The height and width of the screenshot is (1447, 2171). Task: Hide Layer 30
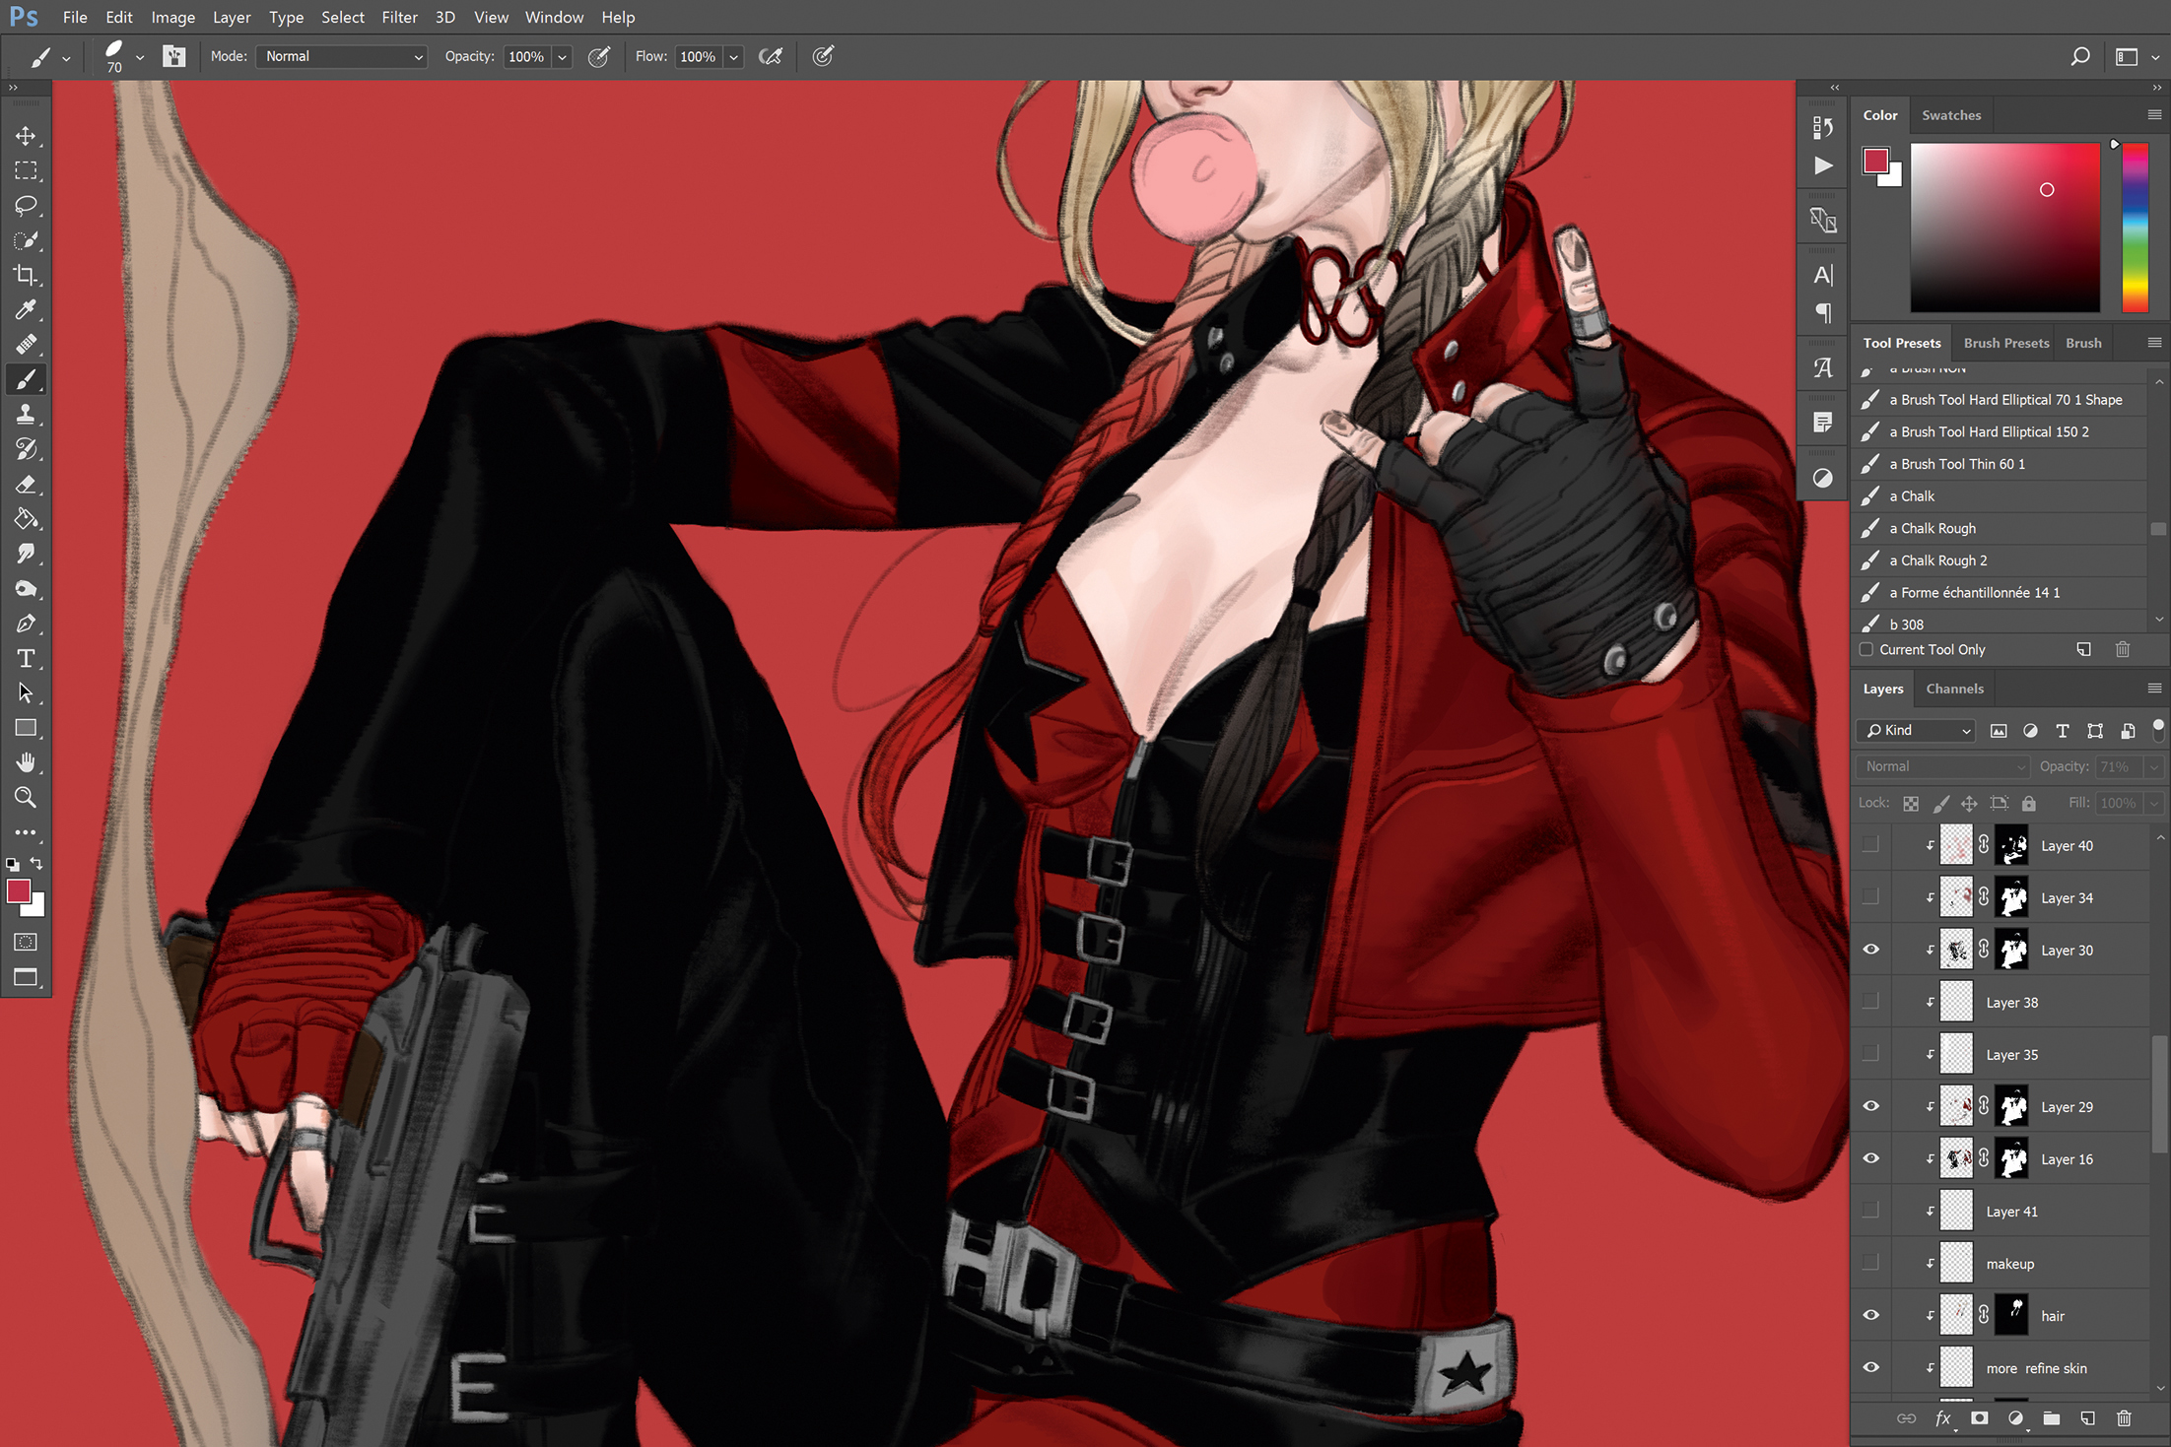point(1870,950)
